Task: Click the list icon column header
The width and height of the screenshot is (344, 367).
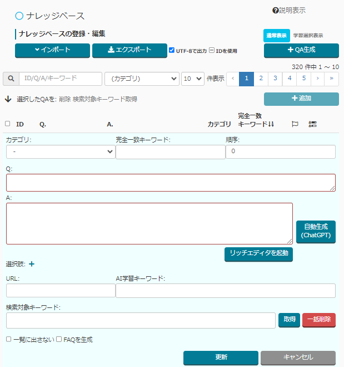Action: pyautogui.click(x=312, y=124)
